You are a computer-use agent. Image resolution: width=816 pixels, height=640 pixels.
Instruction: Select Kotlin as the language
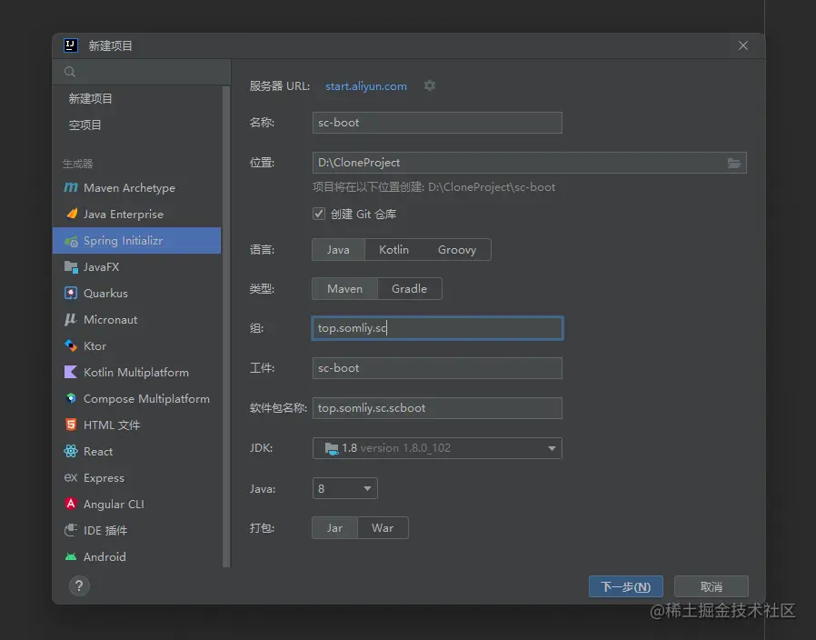(394, 249)
